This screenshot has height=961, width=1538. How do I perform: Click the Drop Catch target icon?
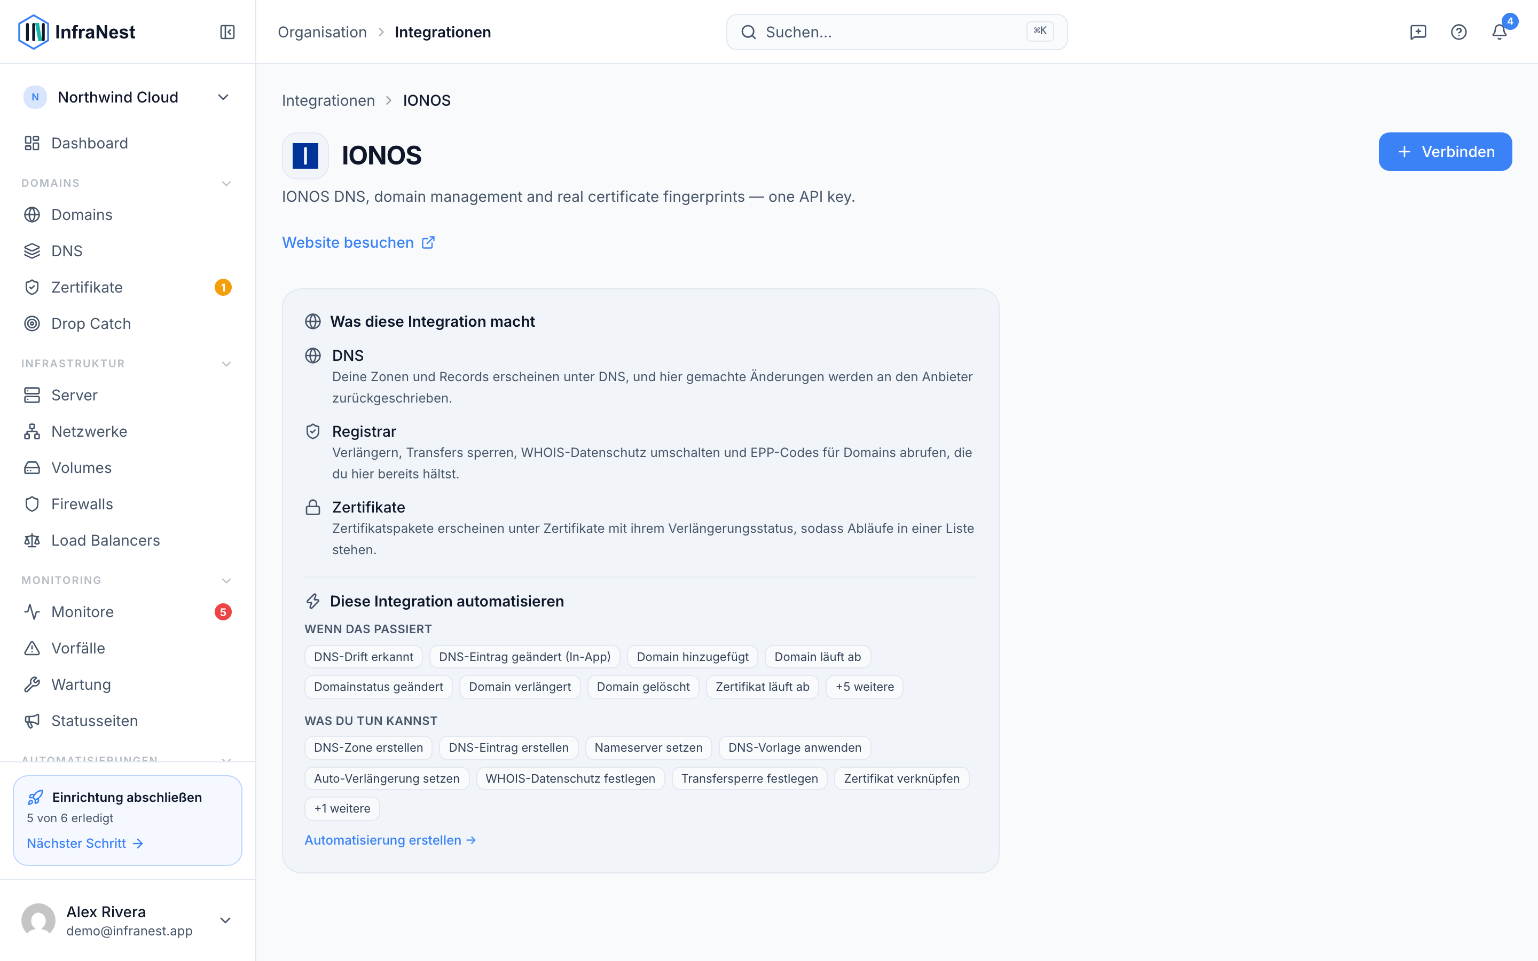(x=32, y=324)
